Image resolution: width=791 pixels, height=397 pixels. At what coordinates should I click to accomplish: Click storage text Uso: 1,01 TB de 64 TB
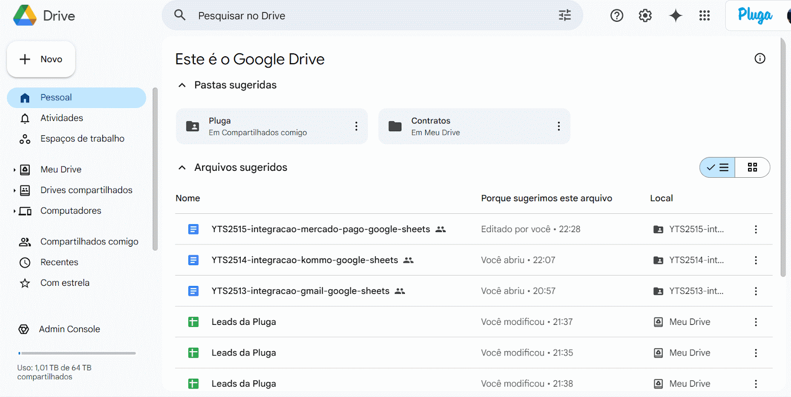pos(54,372)
